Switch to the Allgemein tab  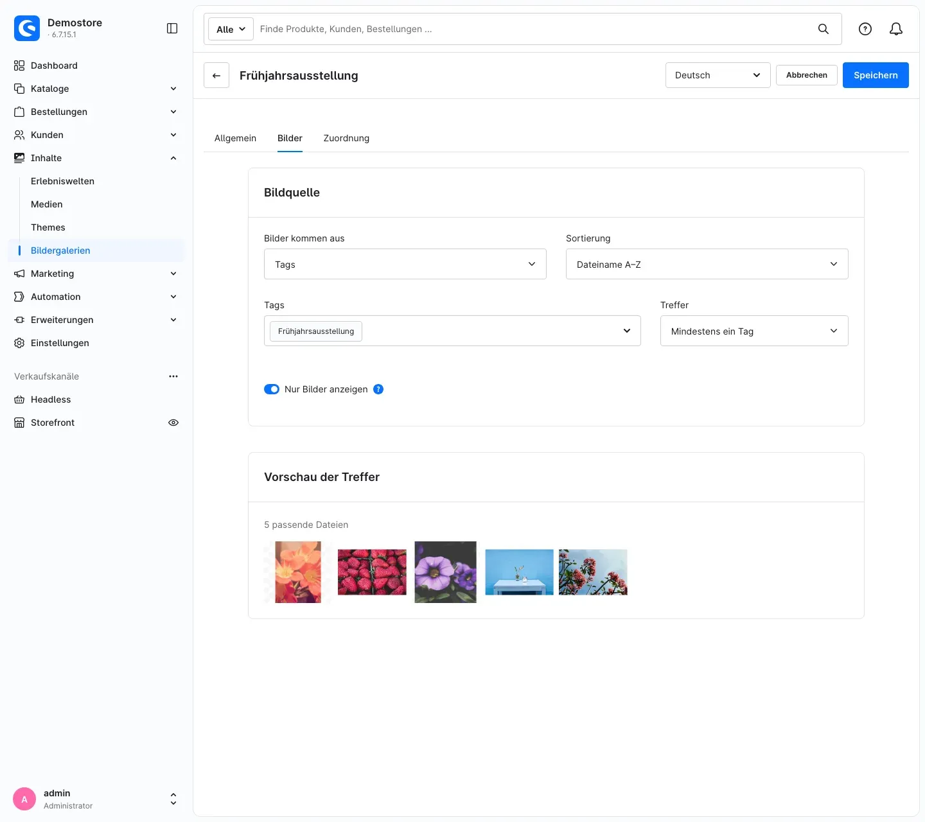click(235, 138)
